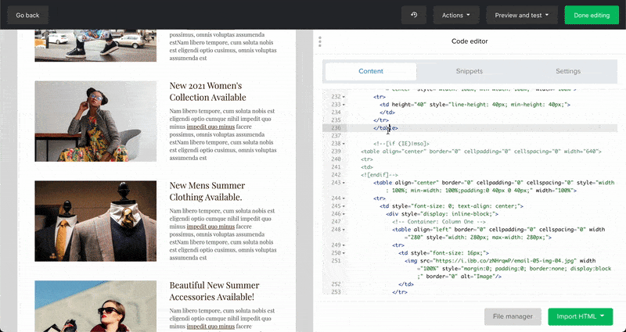Click the Container Column One comment
This screenshot has width=626, height=332.
coord(439,222)
